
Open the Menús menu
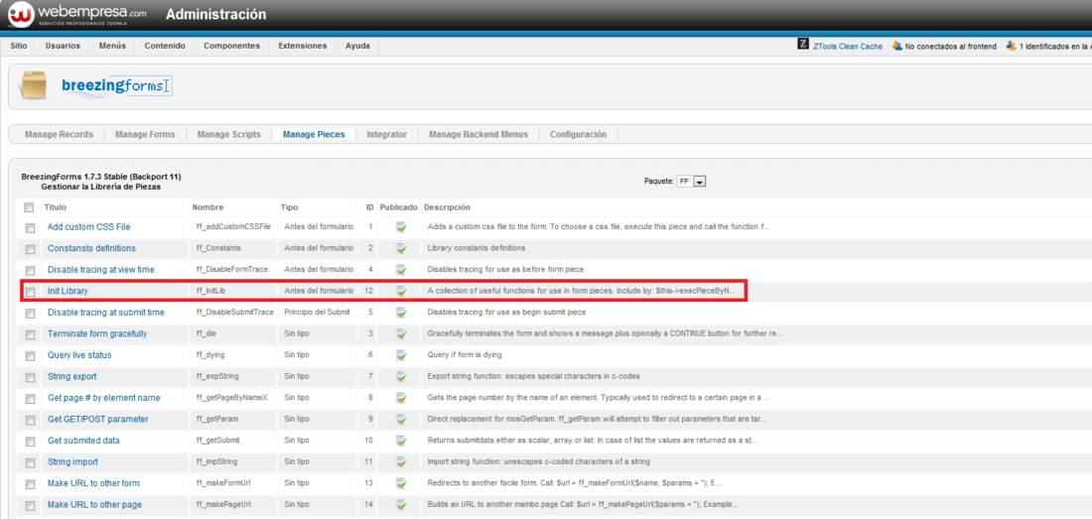[x=112, y=46]
